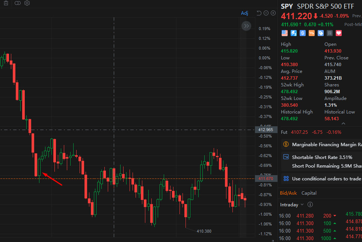Click the blue short-selling chart icon
This screenshot has width=362, height=242.
pyautogui.click(x=286, y=157)
